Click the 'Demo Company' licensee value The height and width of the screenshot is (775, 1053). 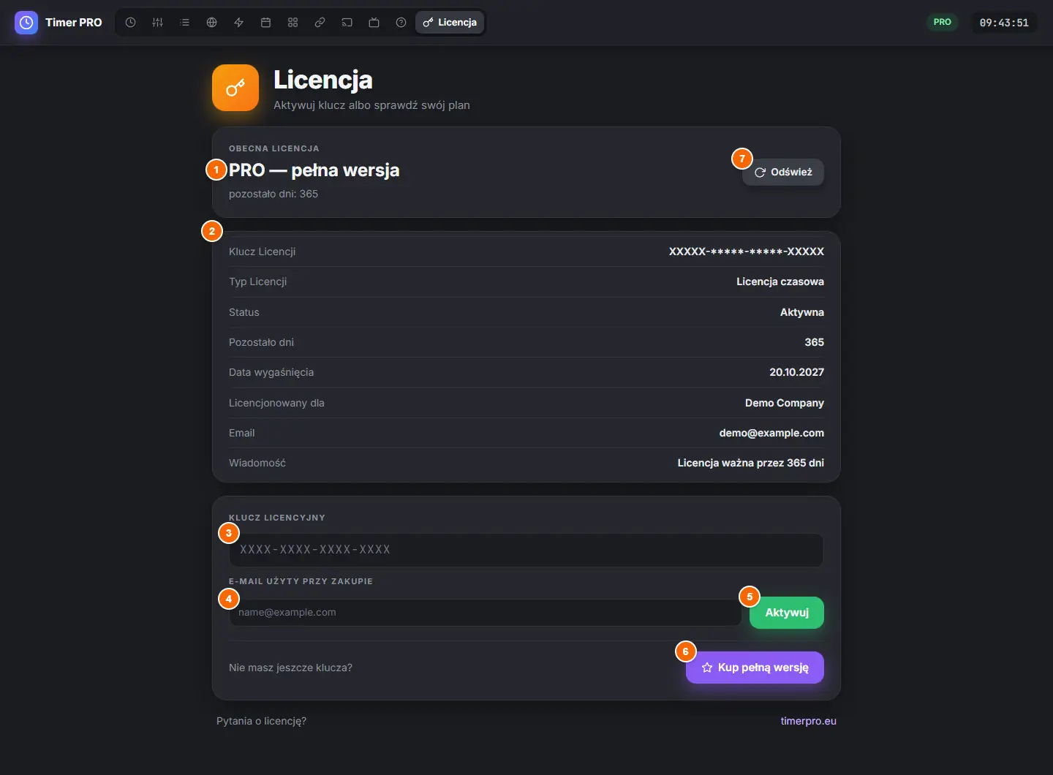pyautogui.click(x=785, y=403)
